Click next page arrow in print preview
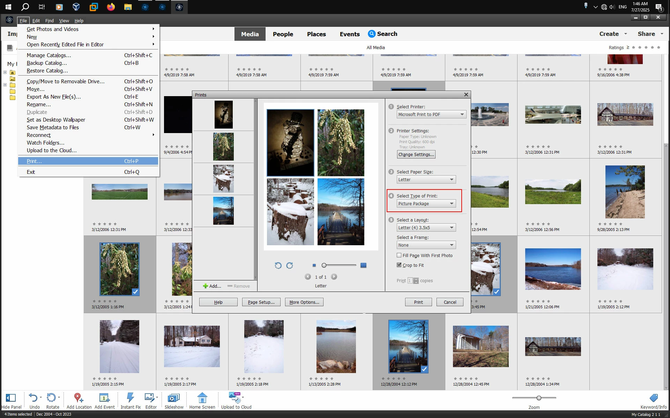Viewport: 670px width, 418px height. [334, 277]
